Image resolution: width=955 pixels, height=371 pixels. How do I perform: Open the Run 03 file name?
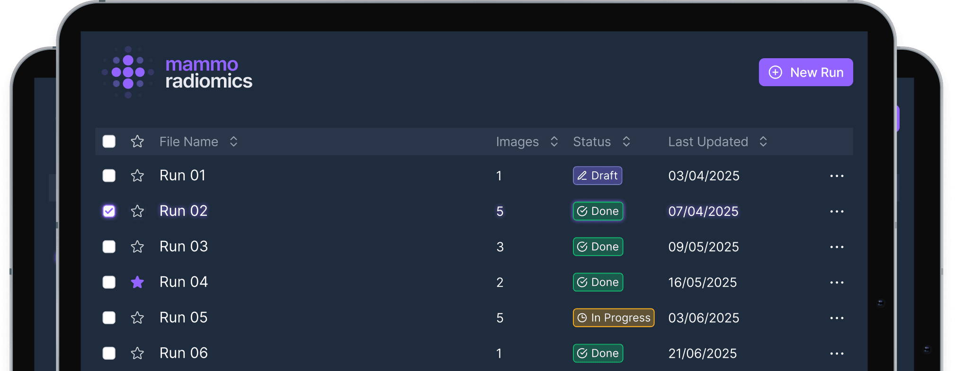pyautogui.click(x=184, y=247)
